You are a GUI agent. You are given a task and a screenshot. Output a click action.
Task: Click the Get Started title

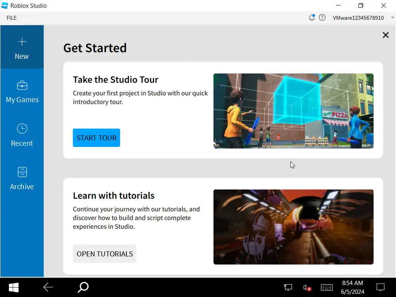point(95,48)
